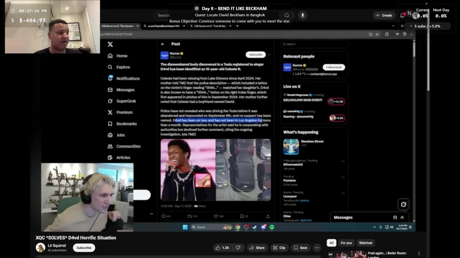Open the singer photo in the post
Screen dimensions: 460x258
(188, 170)
